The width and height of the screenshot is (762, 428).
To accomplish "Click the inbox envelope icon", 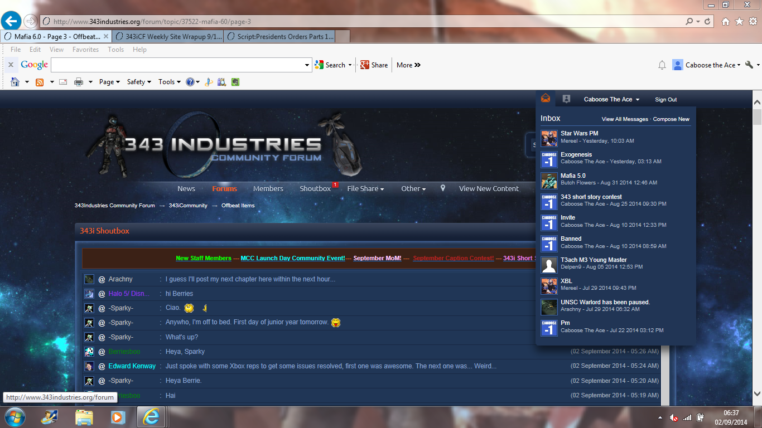I will 545,99.
